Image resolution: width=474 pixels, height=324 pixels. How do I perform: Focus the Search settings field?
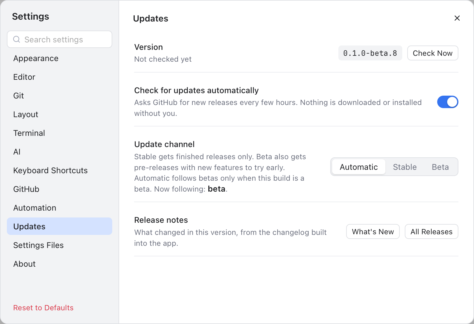[60, 39]
